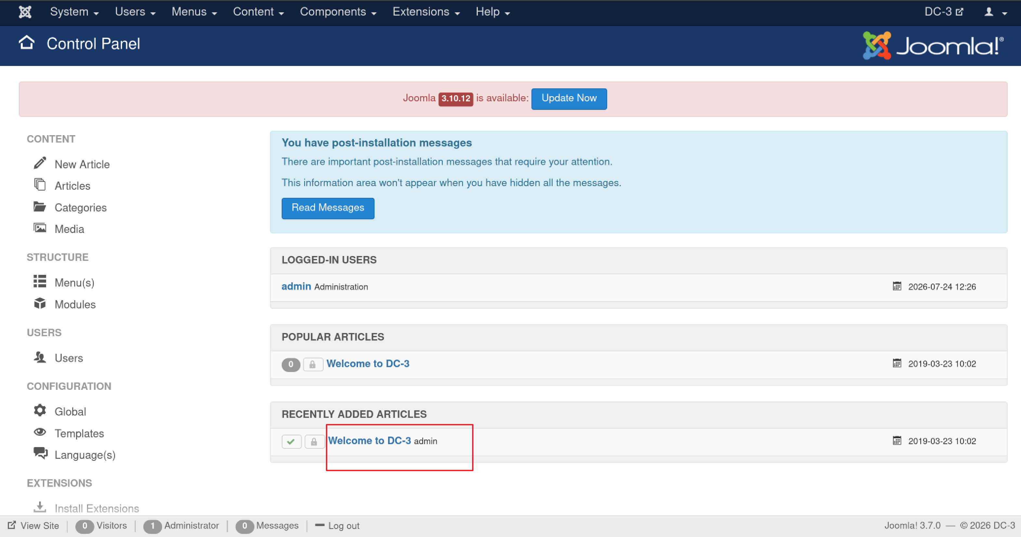
Task: Click the Read Messages button
Action: 328,208
